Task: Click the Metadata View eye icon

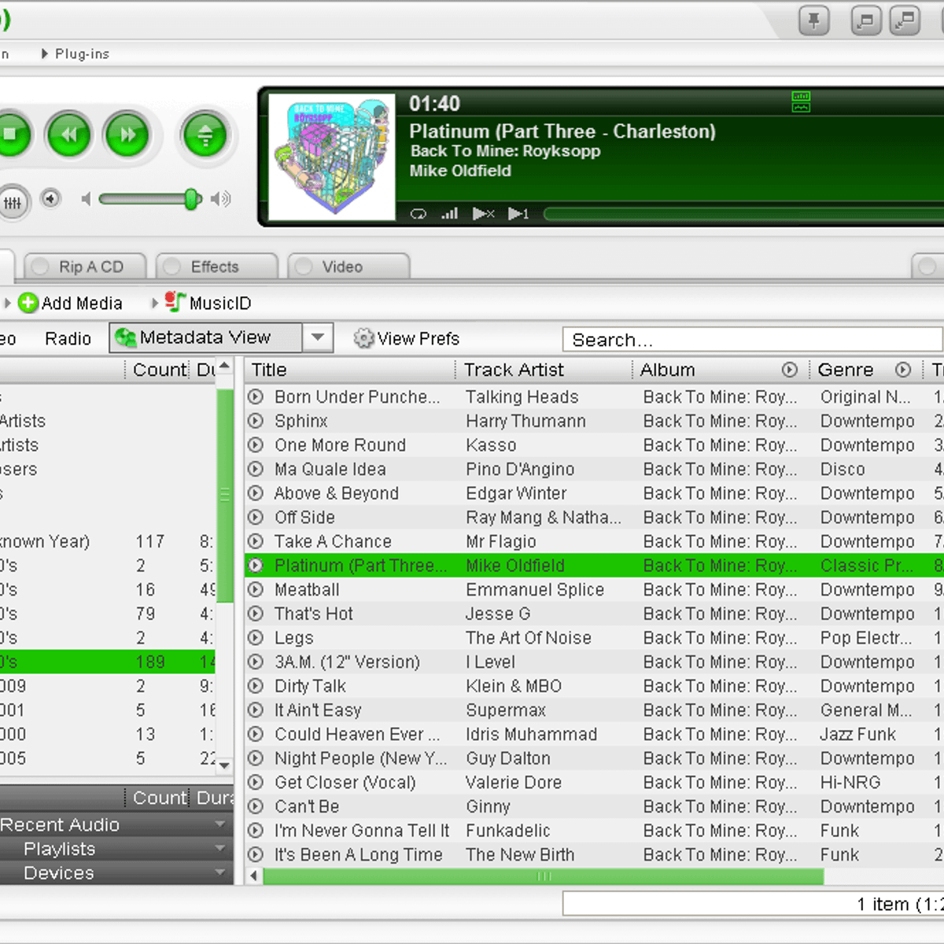Action: click(125, 337)
